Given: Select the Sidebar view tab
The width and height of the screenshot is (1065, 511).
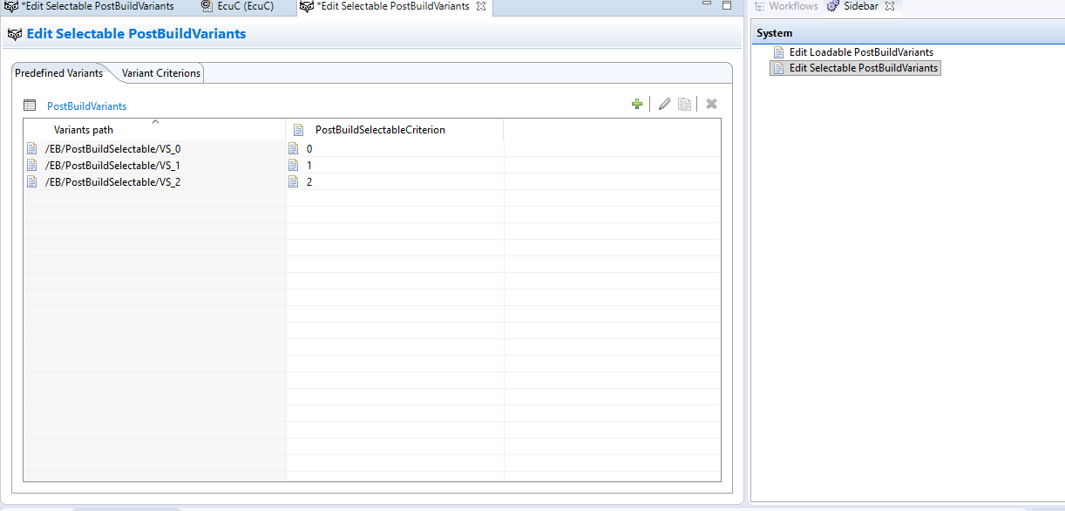Looking at the screenshot, I should (x=861, y=6).
